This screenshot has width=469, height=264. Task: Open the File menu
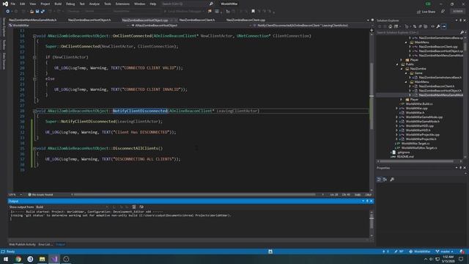pos(13,4)
